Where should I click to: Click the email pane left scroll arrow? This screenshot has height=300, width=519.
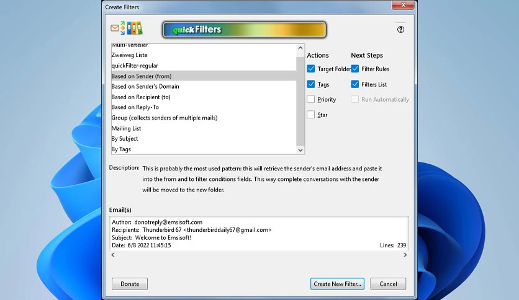(x=113, y=255)
